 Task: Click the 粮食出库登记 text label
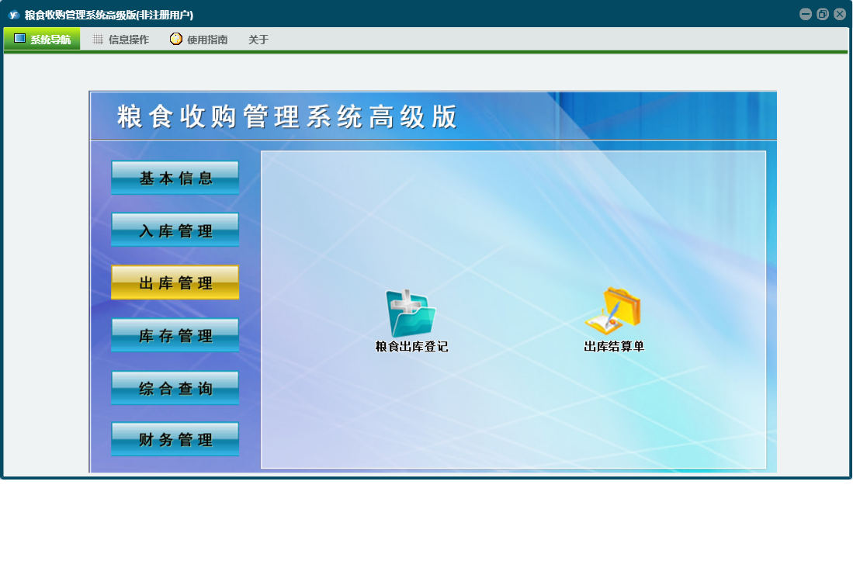(411, 347)
